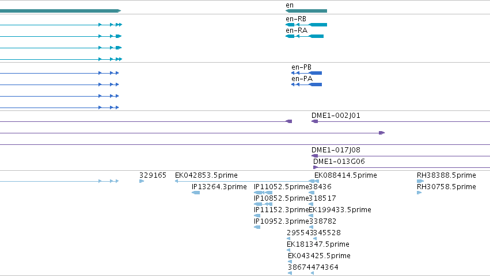Click the teal en gene bar
This screenshot has width=490, height=276.
306,11
